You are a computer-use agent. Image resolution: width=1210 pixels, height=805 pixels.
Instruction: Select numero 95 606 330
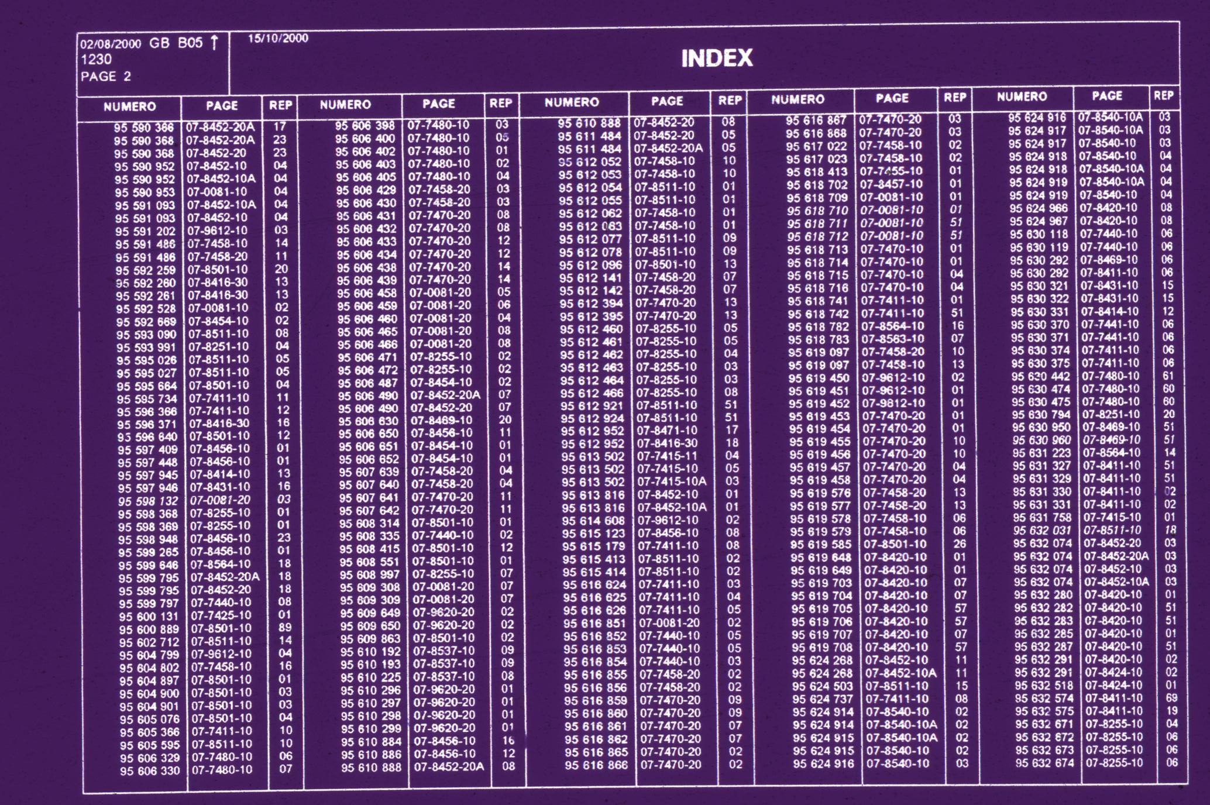[x=150, y=771]
